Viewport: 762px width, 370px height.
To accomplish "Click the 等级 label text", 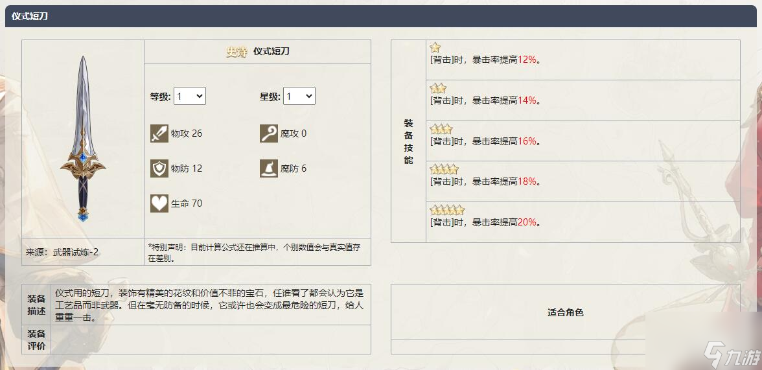I will (161, 97).
